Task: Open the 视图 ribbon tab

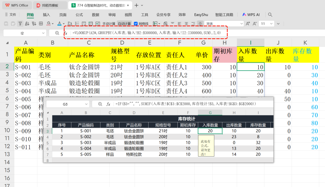Action: (x=128, y=15)
